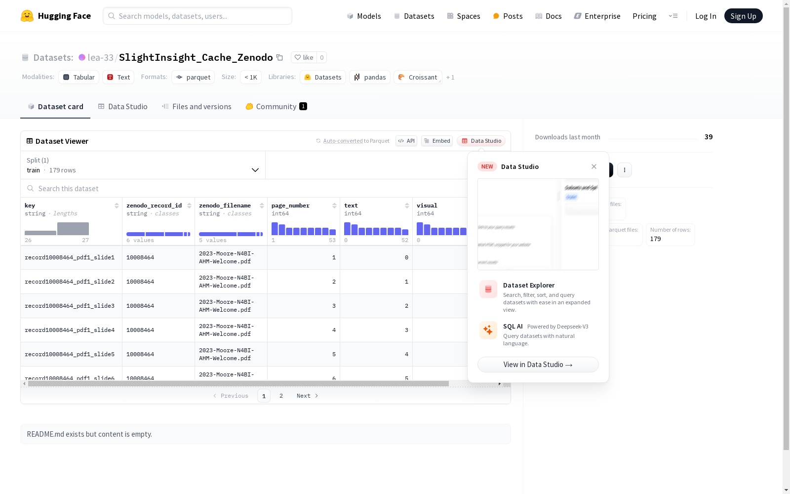This screenshot has height=494, width=790.
Task: Click the like heart button
Action: 304,57
